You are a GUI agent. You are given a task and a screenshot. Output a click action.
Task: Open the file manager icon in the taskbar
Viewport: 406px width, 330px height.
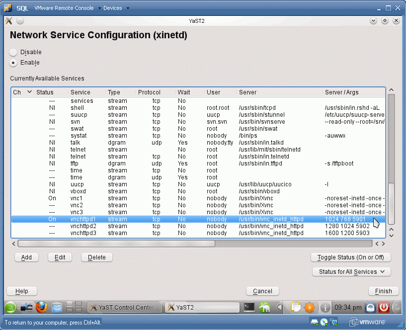coord(57,308)
